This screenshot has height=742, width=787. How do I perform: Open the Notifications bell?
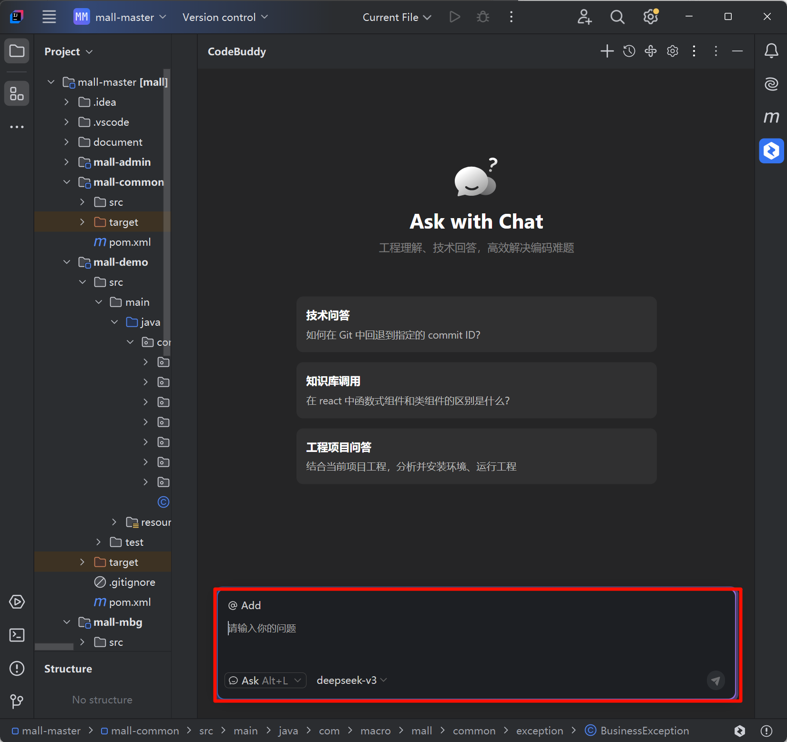pyautogui.click(x=771, y=50)
